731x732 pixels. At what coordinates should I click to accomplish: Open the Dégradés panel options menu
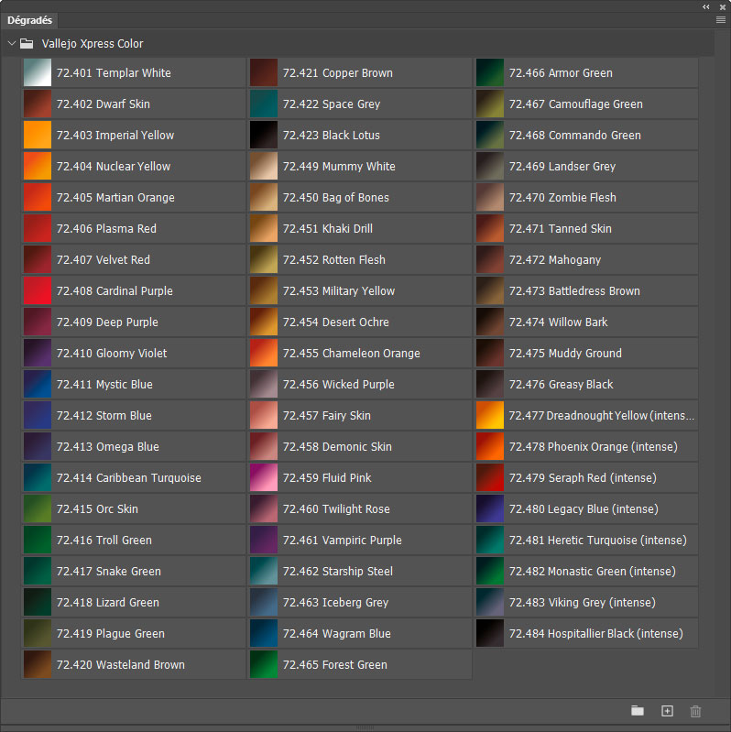click(721, 19)
